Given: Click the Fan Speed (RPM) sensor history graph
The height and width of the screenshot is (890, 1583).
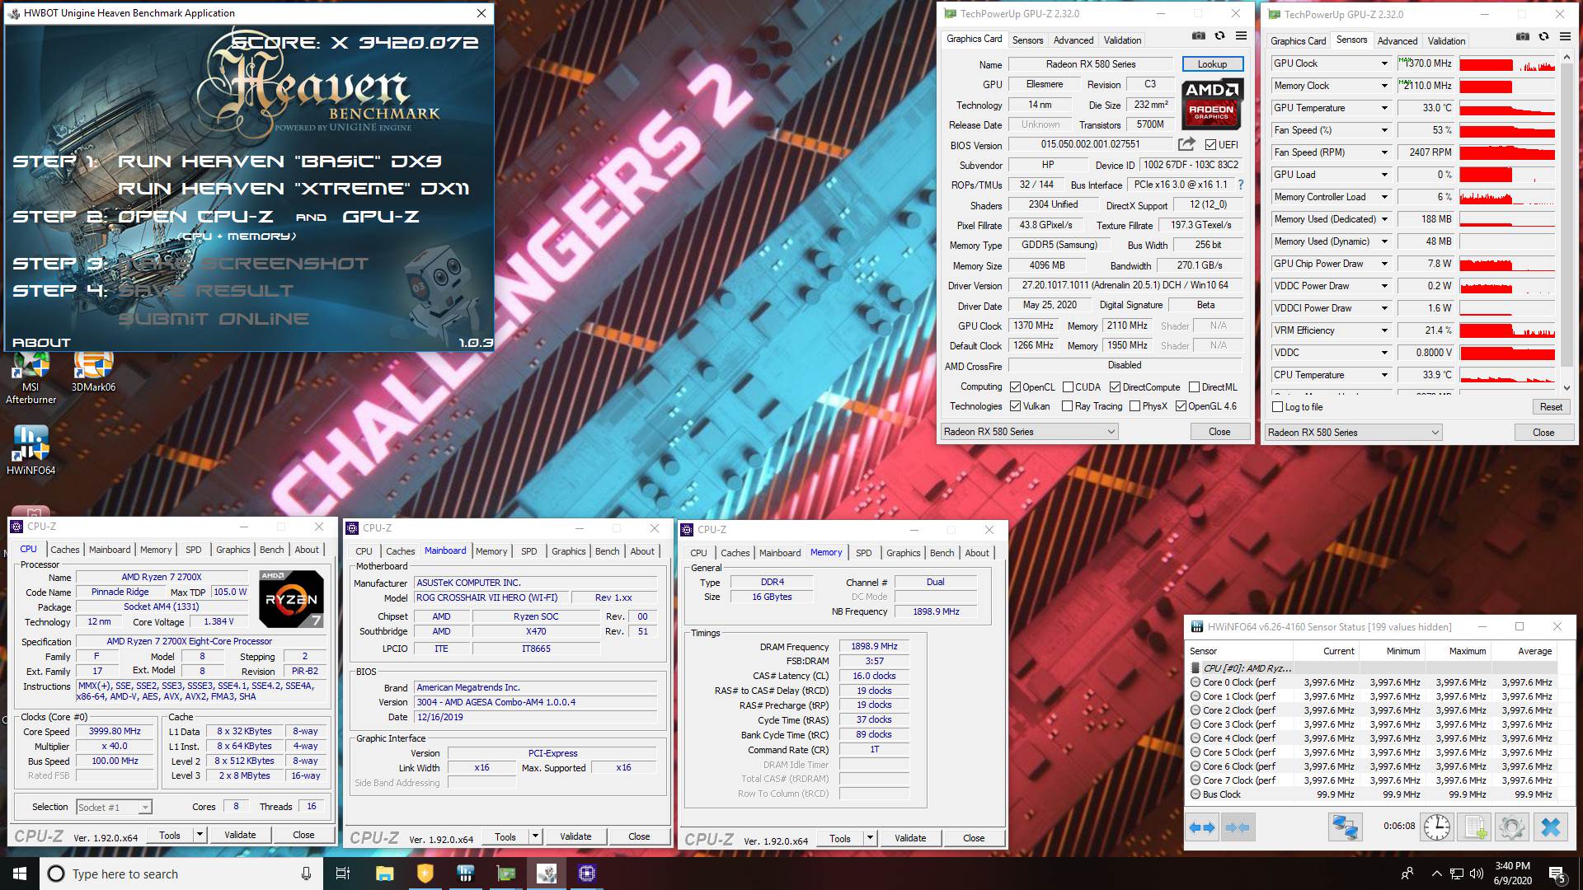Looking at the screenshot, I should [1507, 152].
